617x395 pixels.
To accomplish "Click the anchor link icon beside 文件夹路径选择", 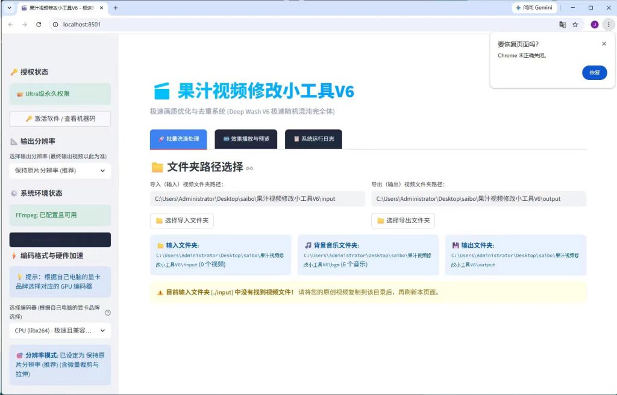I will point(249,168).
